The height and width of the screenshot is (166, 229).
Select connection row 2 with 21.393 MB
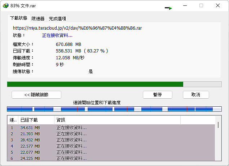pos(111,134)
